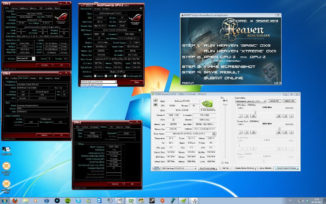The height and width of the screenshot is (204, 326).
Task: Click the Memory Clock slider handle in Inspector
Action: [x=280, y=128]
